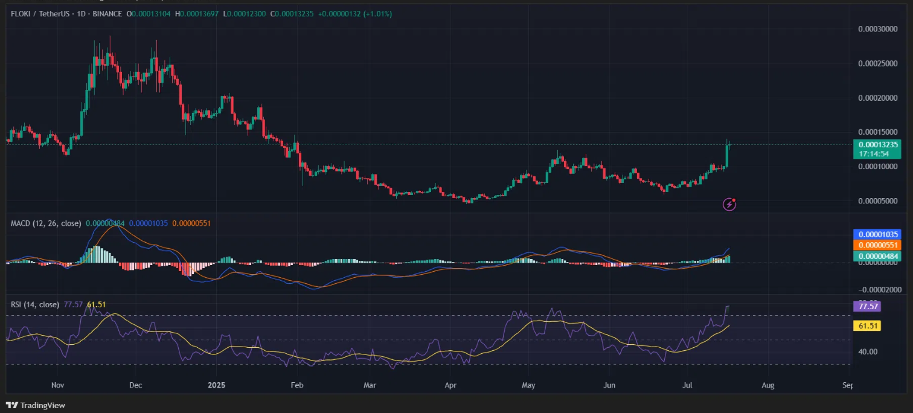Click the orange 0.00000551 value in the MACD legend
Viewport: 913px width, 413px height.
tap(191, 223)
